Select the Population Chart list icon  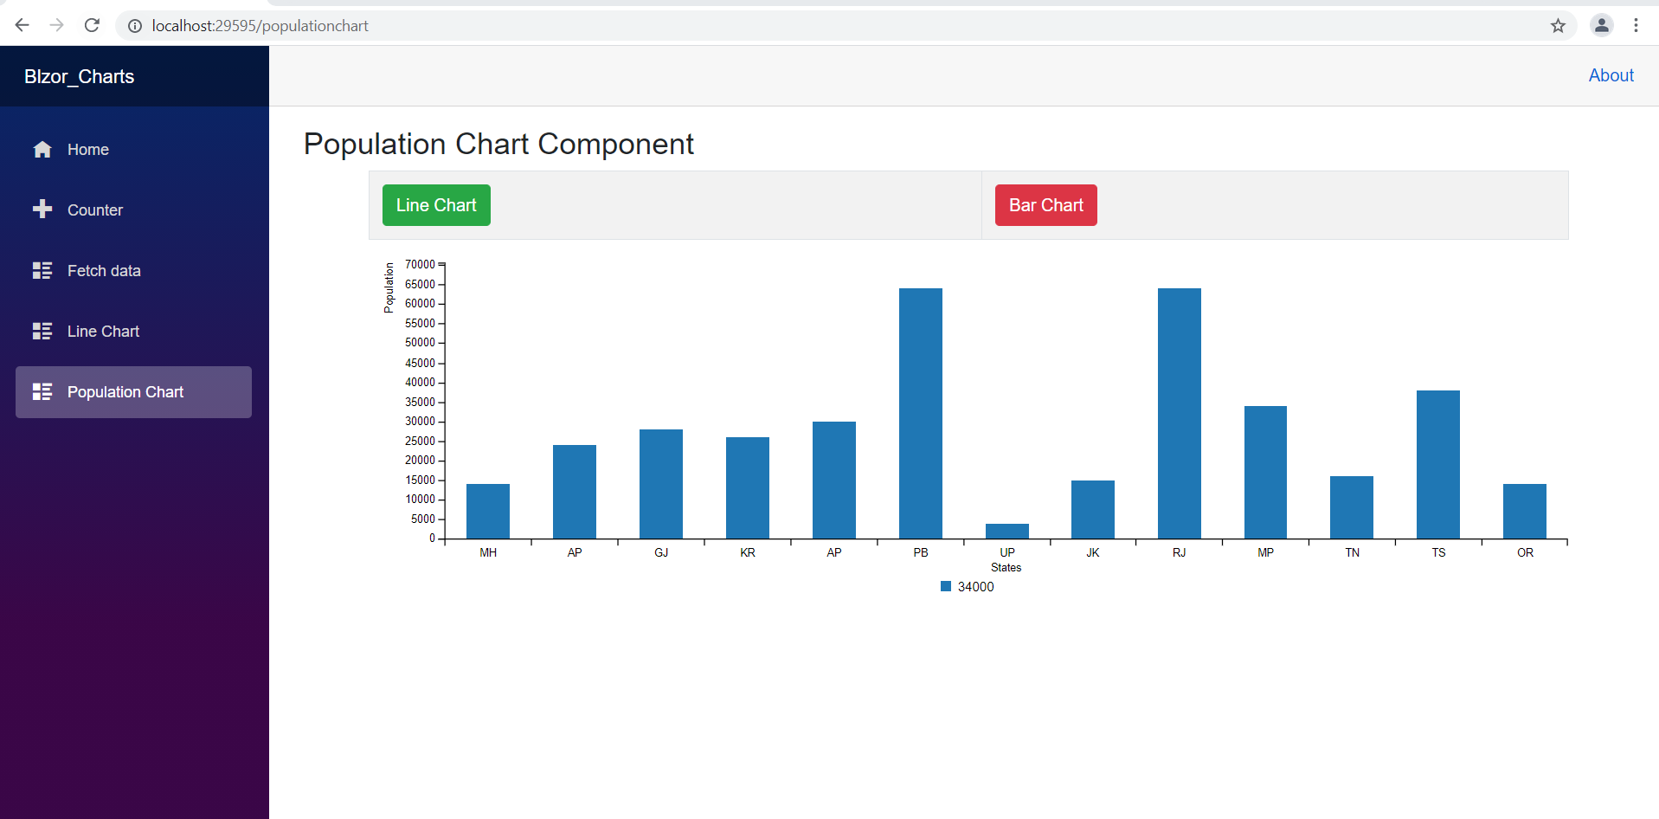click(42, 391)
